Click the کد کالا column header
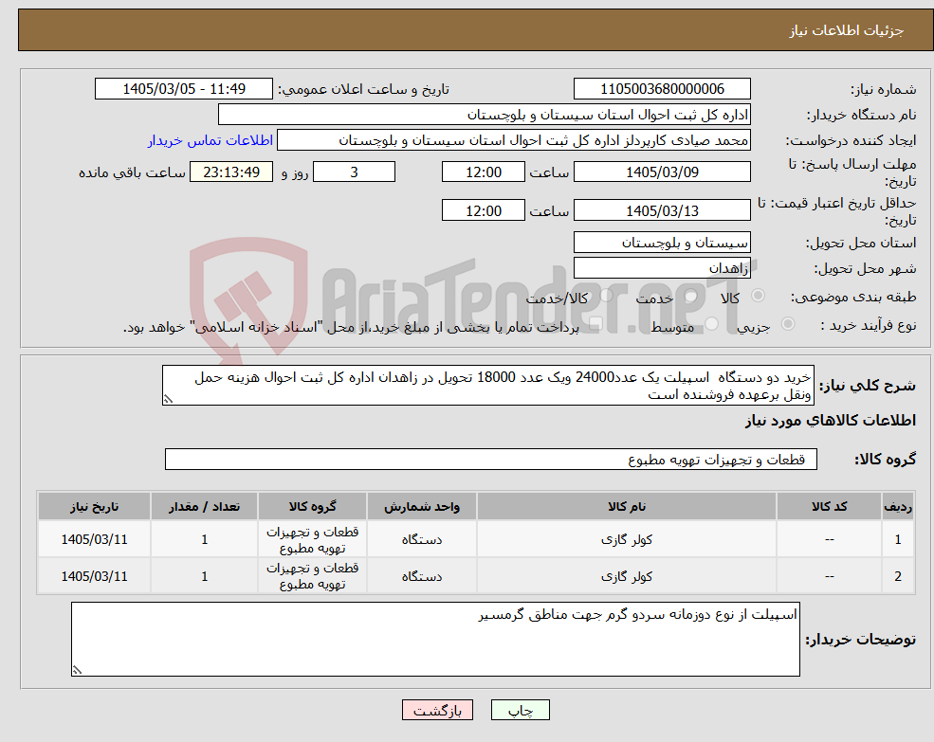934x742 pixels. coord(829,506)
